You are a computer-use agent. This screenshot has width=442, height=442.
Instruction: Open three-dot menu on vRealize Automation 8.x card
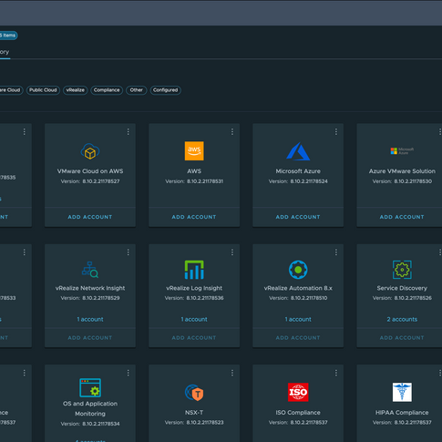pyautogui.click(x=336, y=252)
